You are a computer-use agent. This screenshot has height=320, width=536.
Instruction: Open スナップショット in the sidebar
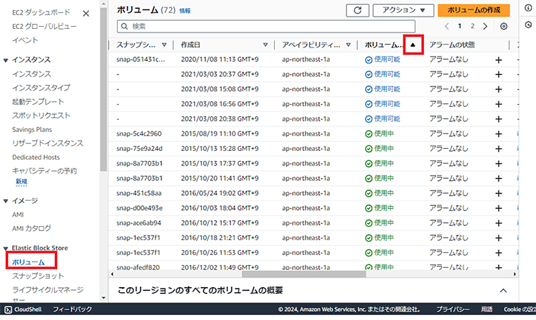(x=38, y=276)
